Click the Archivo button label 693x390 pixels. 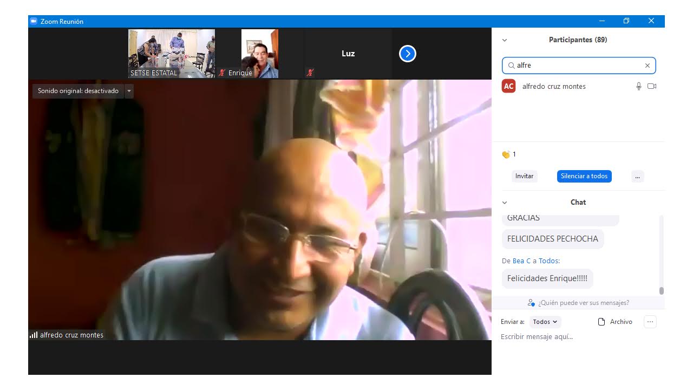[x=621, y=322]
